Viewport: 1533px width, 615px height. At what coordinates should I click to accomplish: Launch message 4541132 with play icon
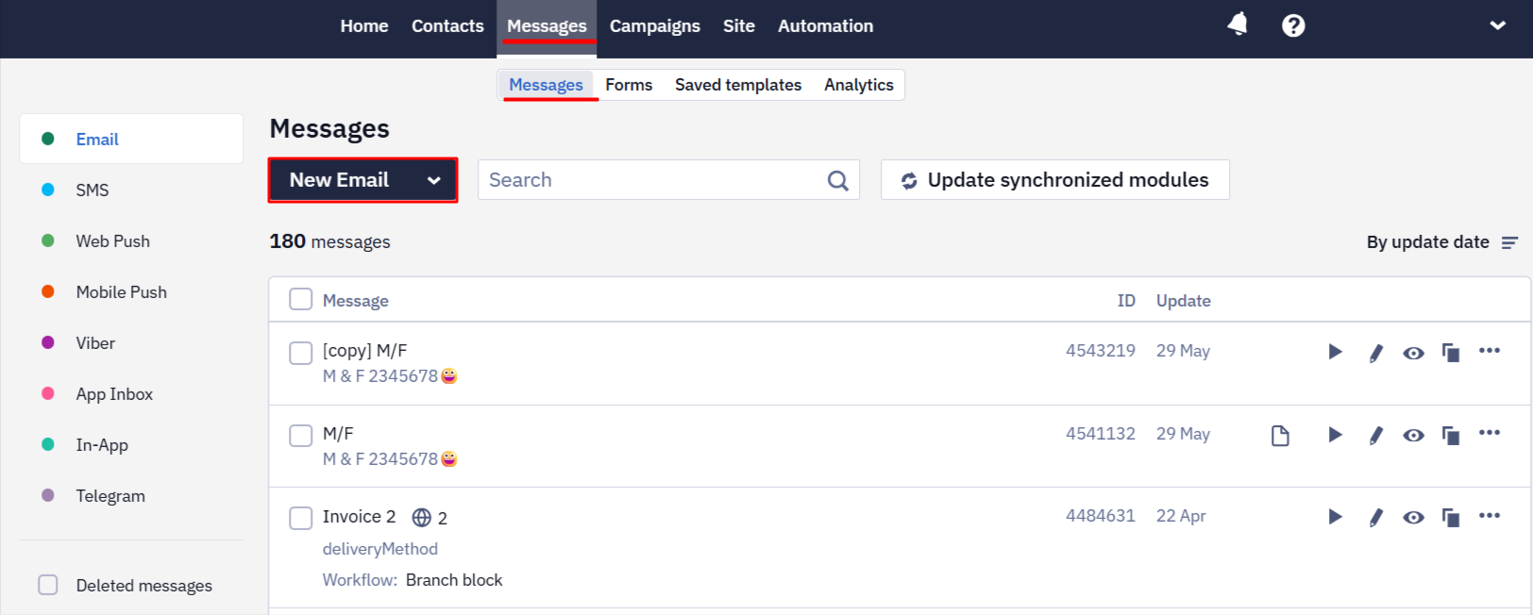(x=1335, y=435)
